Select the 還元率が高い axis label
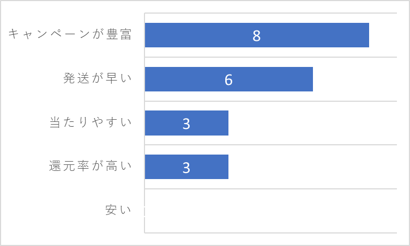Screen dimensions: 410x246 click(91, 166)
